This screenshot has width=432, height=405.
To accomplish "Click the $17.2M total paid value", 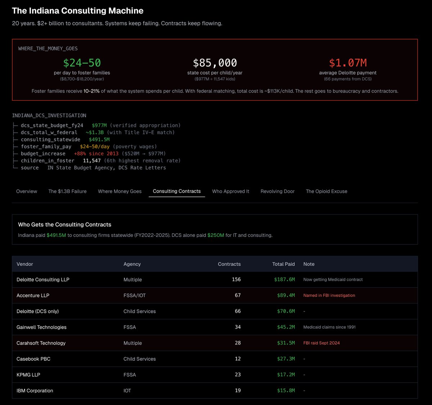I will [286, 374].
